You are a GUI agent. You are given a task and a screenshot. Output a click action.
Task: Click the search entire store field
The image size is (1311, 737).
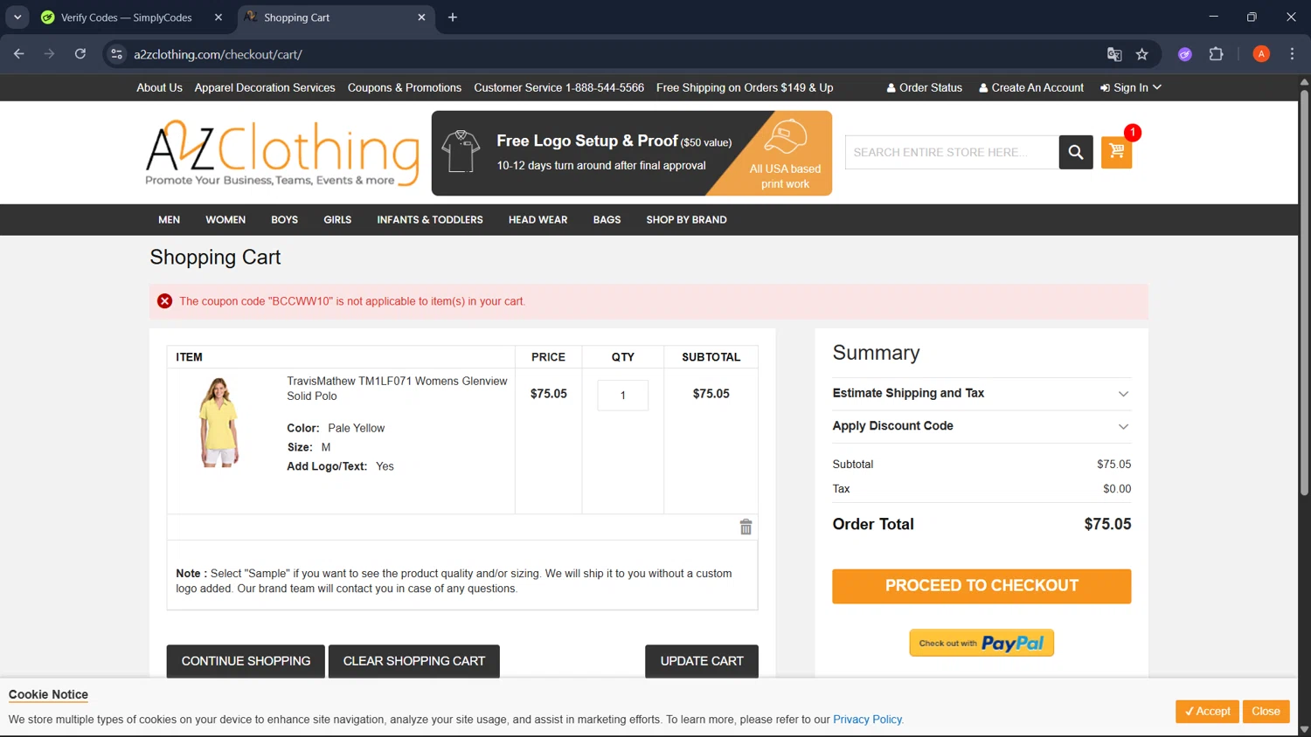pos(952,152)
